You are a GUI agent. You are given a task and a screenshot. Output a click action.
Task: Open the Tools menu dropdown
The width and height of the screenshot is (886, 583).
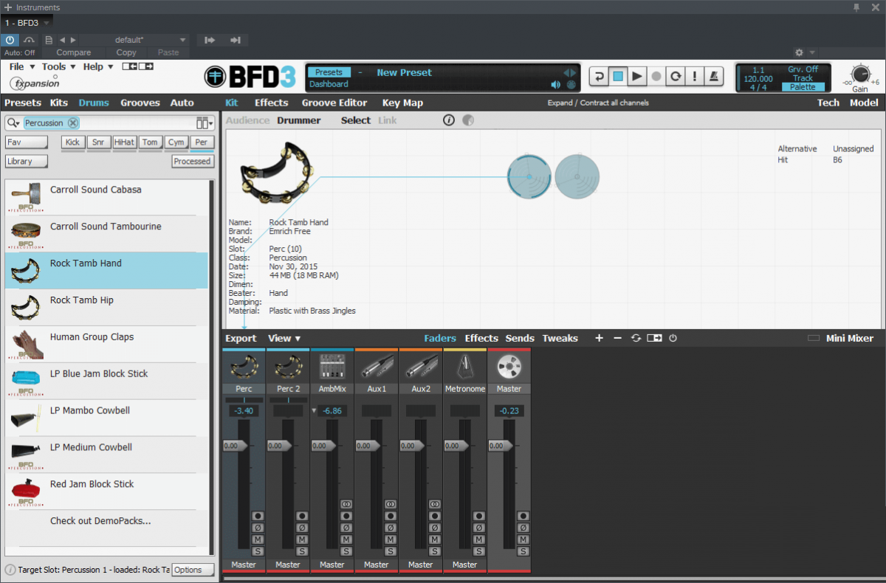58,66
